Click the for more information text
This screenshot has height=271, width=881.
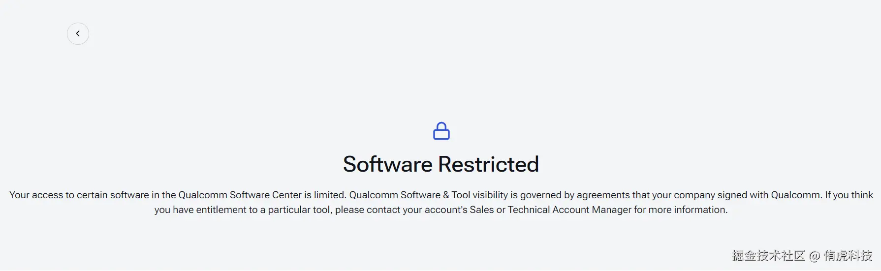pos(680,210)
